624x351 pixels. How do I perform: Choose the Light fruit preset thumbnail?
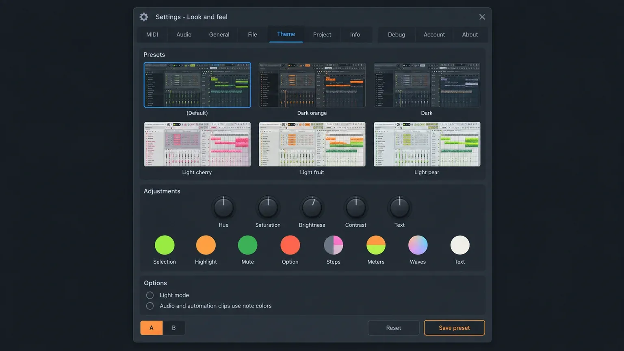312,144
